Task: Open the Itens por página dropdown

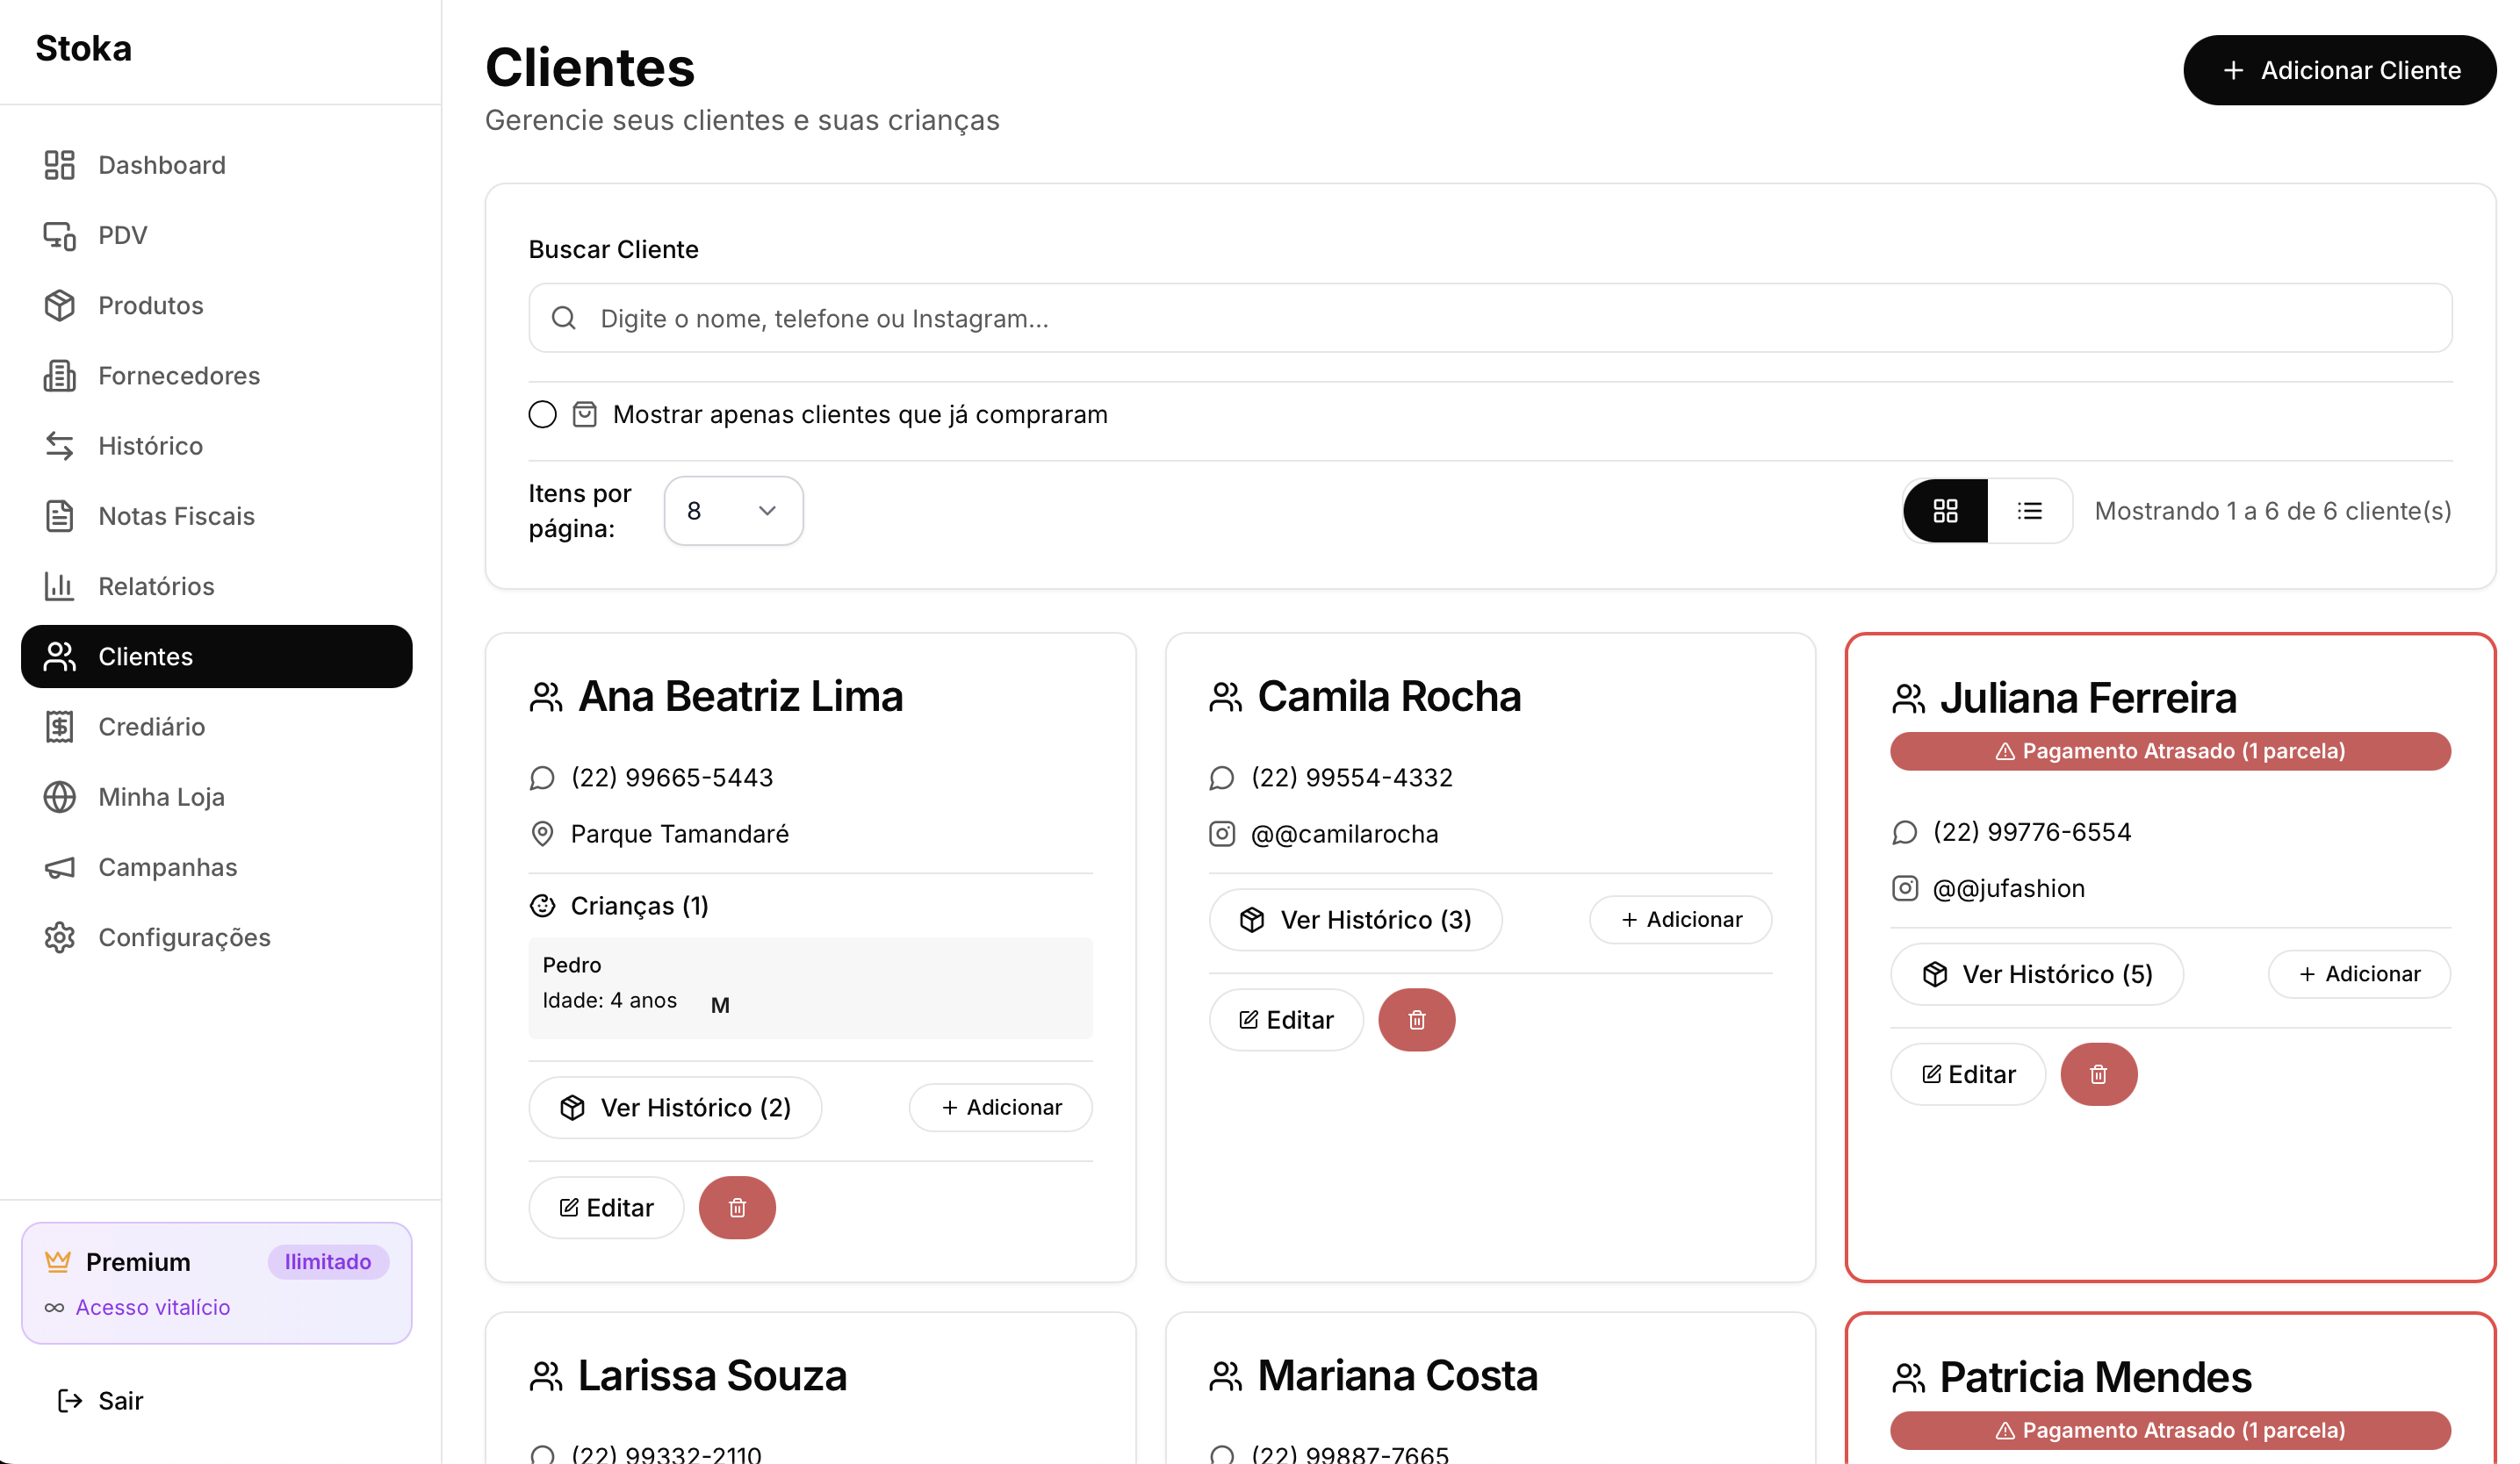Action: [733, 511]
